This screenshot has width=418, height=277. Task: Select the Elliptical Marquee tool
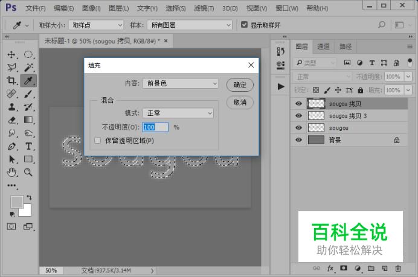[28, 54]
